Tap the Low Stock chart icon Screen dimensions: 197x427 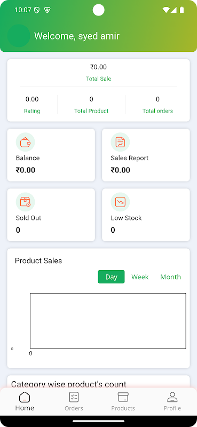click(x=120, y=202)
